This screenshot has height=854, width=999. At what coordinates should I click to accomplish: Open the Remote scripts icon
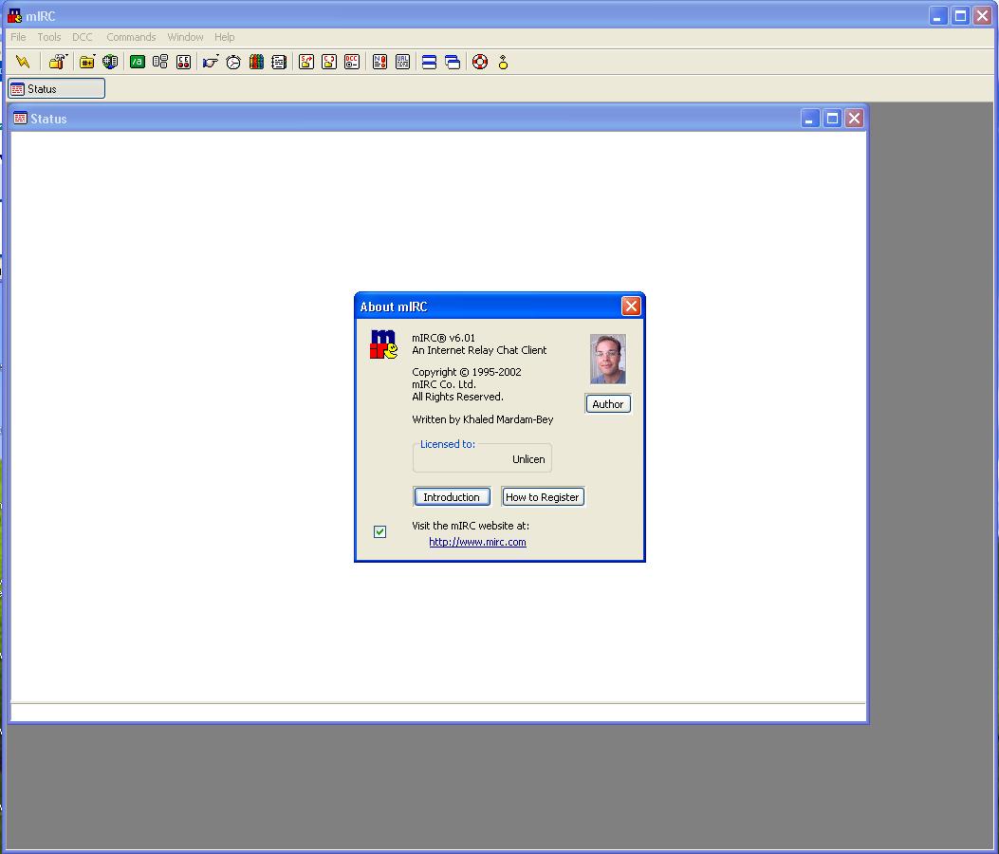click(x=183, y=62)
